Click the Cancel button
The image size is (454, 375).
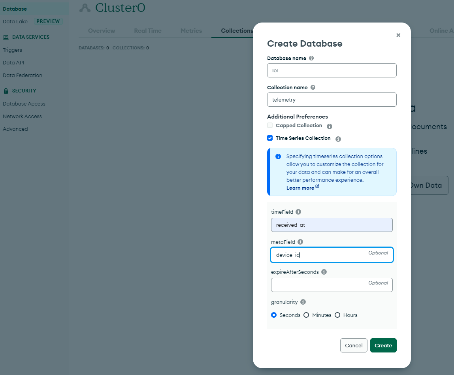354,345
